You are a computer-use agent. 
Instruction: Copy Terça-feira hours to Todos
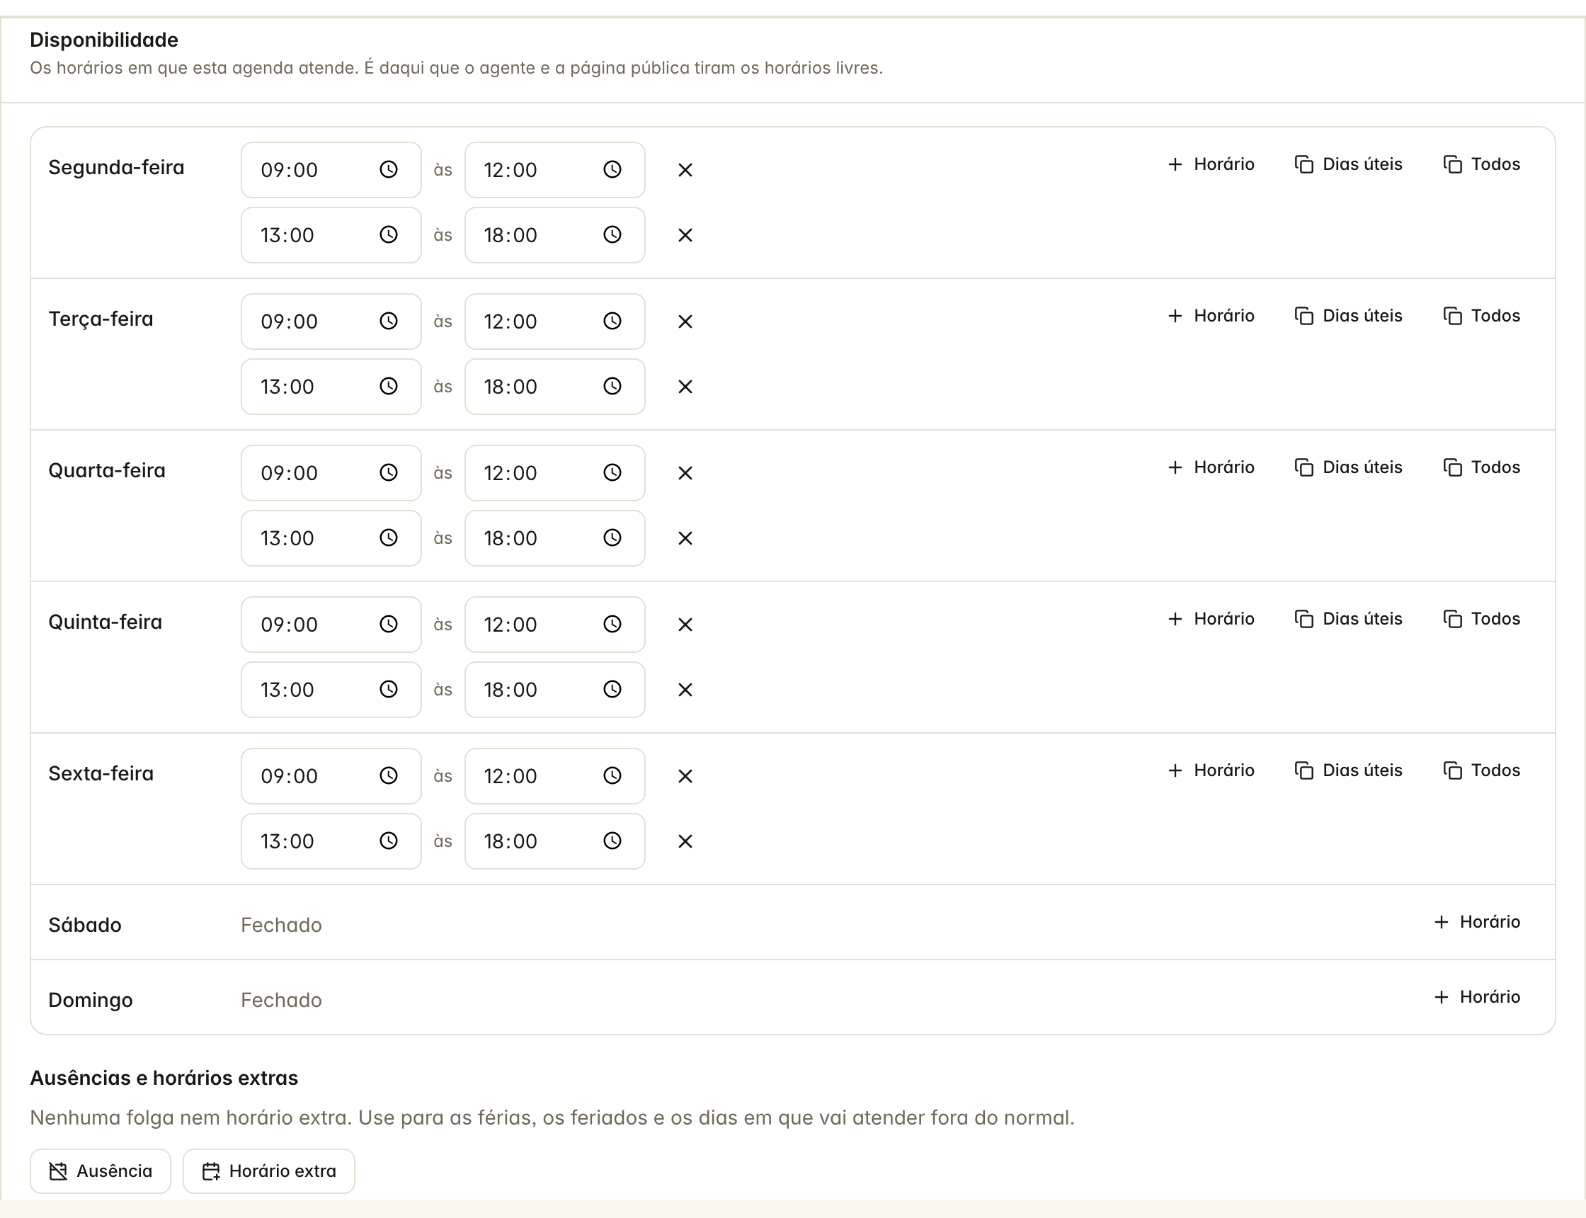[x=1482, y=316]
